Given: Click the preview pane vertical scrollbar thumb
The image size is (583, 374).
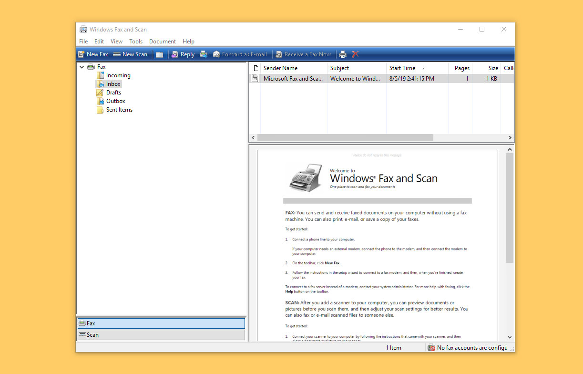Looking at the screenshot, I should pyautogui.click(x=510, y=208).
